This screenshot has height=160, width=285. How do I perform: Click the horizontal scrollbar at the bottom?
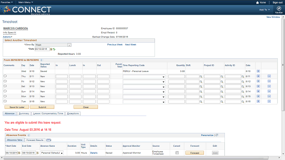click(x=136, y=158)
